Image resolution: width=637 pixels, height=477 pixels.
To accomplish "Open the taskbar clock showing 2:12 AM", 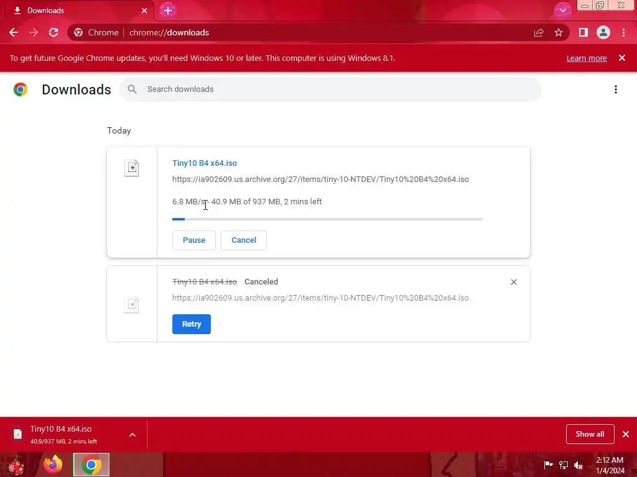I will 610,465.
